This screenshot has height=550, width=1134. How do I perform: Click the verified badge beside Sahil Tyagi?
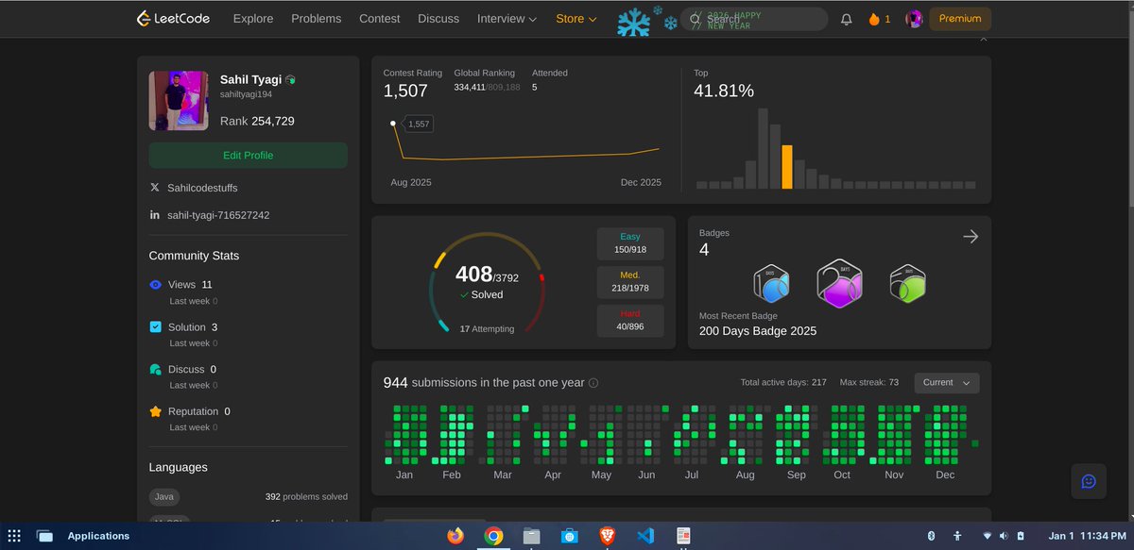291,80
